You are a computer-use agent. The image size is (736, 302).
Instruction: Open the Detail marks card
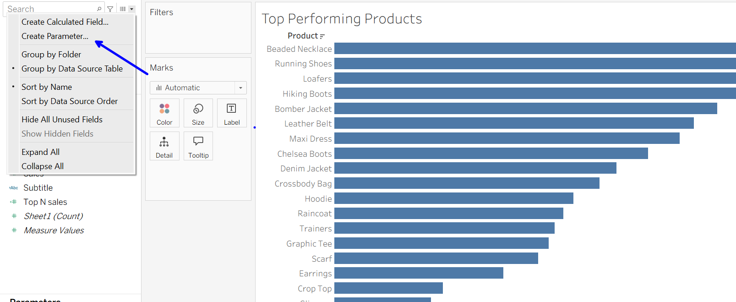(164, 146)
